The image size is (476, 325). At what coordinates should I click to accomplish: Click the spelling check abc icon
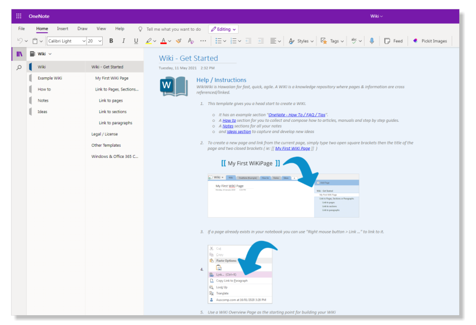pos(354,41)
